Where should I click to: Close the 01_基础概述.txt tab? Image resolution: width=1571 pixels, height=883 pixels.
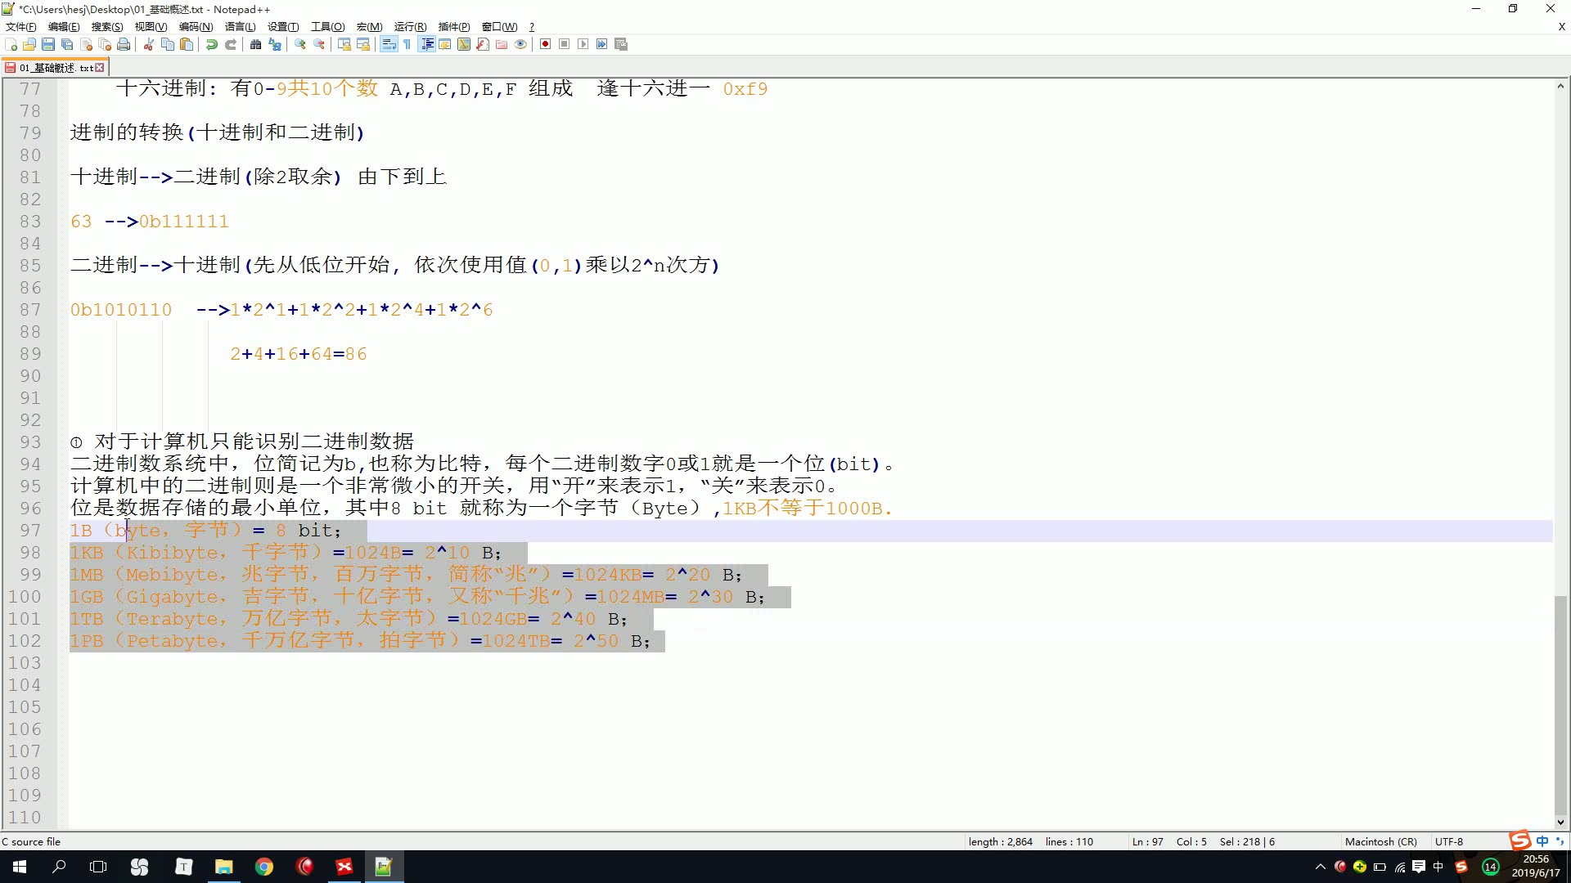pos(100,67)
